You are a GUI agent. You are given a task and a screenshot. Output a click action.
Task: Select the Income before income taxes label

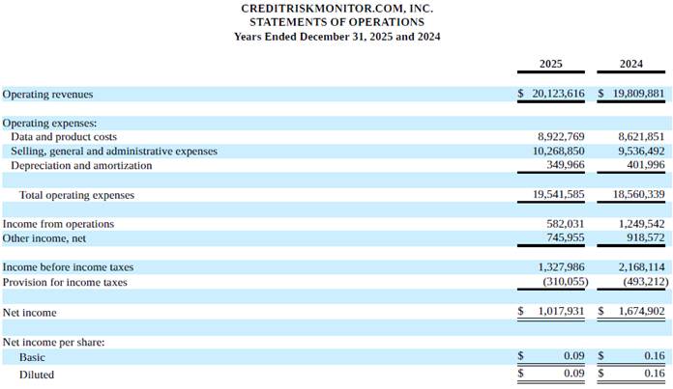[x=68, y=267]
